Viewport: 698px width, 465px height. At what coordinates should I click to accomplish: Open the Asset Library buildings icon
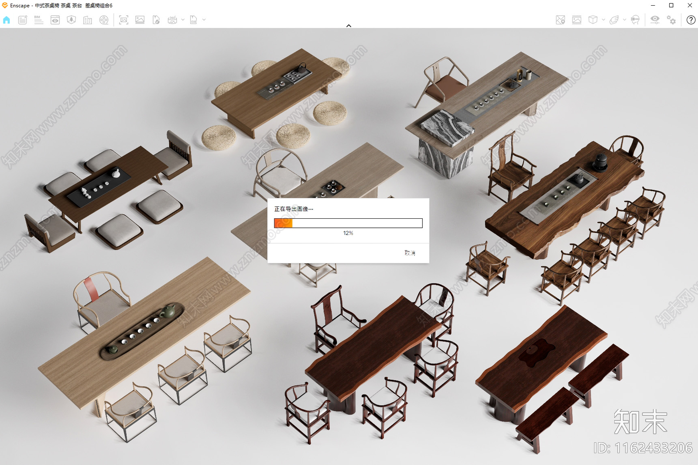click(88, 20)
